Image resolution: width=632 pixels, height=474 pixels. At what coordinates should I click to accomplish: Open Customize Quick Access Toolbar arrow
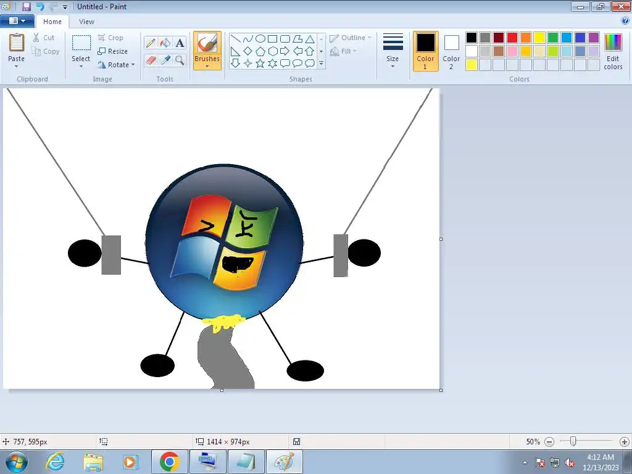(x=65, y=7)
